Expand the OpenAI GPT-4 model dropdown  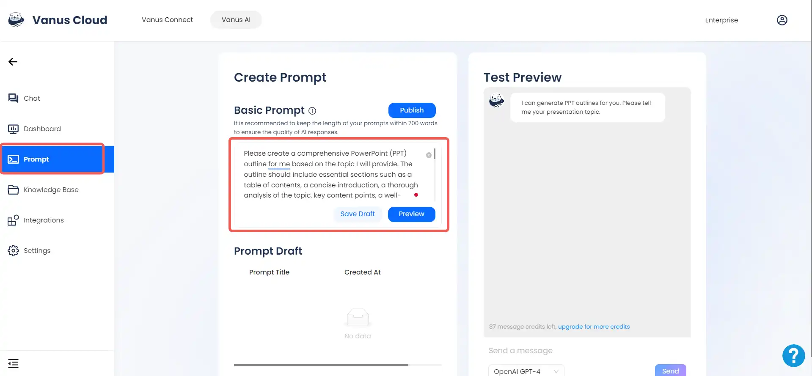tap(526, 371)
